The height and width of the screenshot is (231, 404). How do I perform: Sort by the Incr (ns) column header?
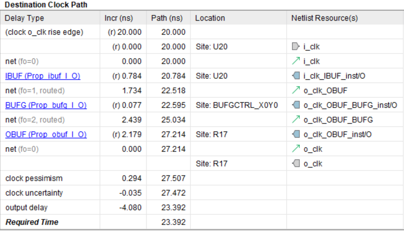119,18
